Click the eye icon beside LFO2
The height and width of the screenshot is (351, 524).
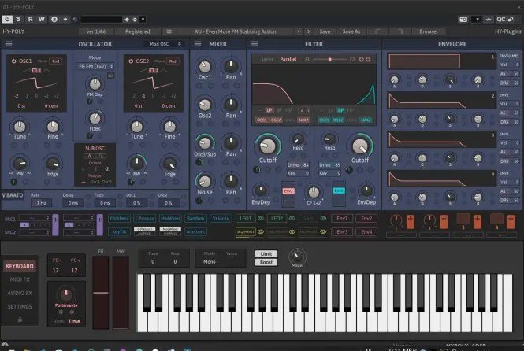pos(292,219)
